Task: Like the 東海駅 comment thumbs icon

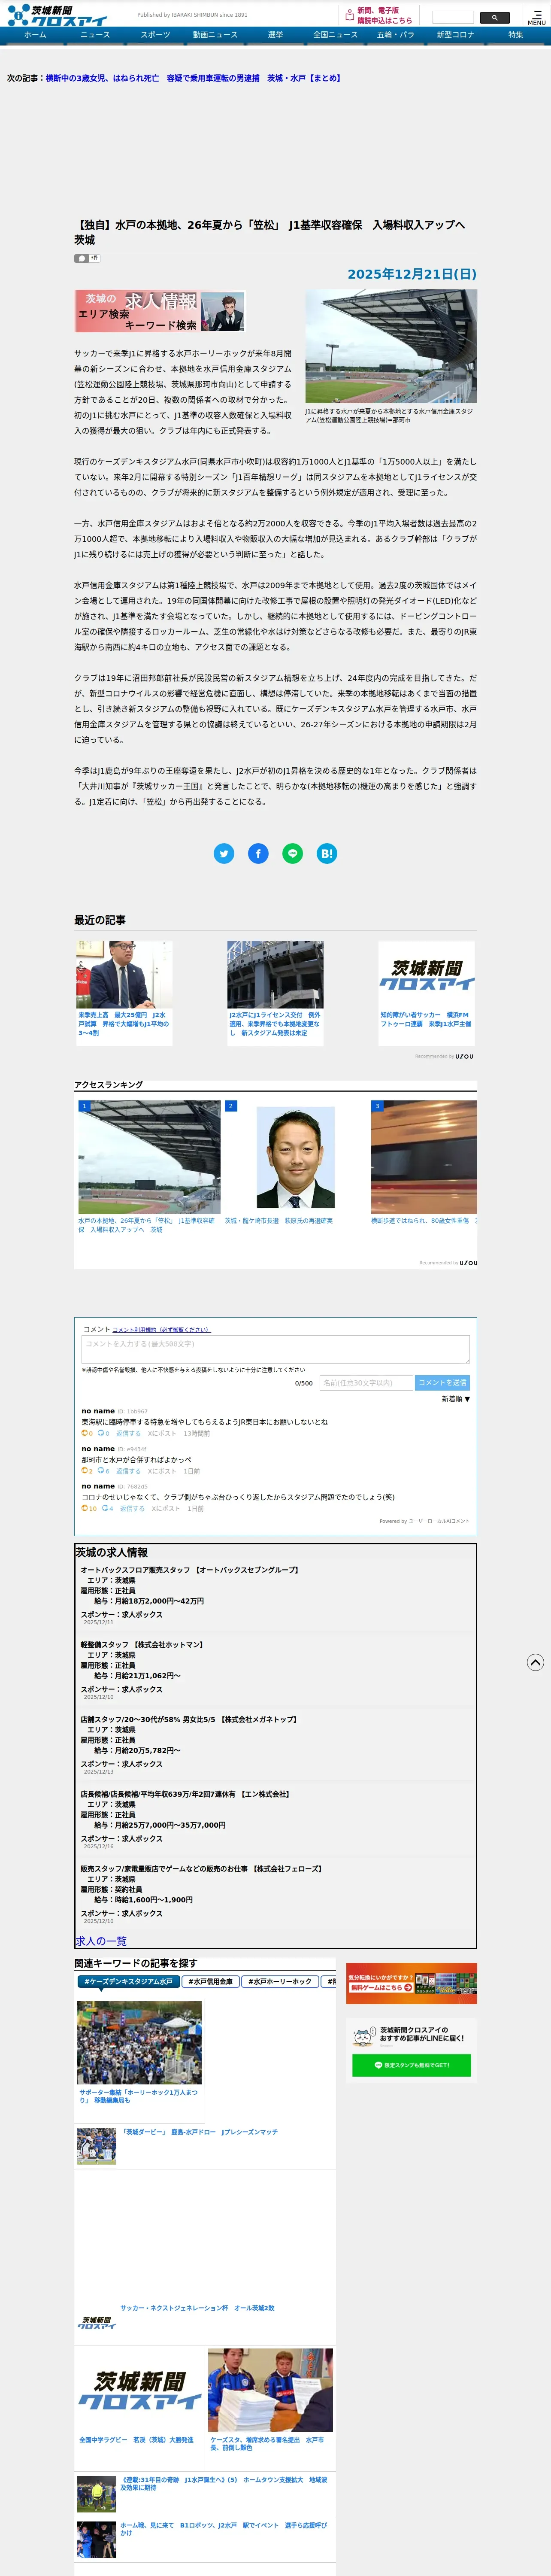Action: 85,1433
